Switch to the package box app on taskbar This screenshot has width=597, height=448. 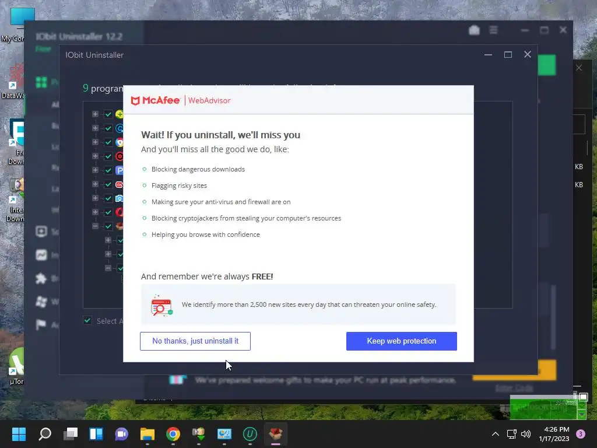point(275,433)
